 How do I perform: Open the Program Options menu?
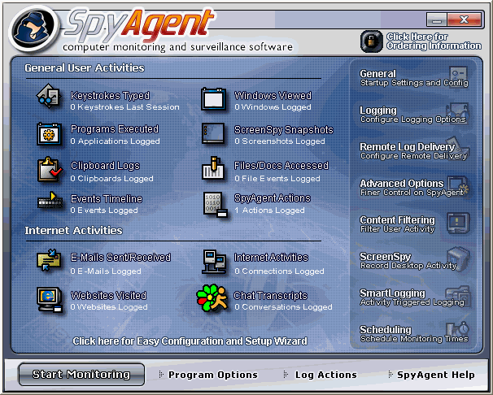click(x=212, y=375)
